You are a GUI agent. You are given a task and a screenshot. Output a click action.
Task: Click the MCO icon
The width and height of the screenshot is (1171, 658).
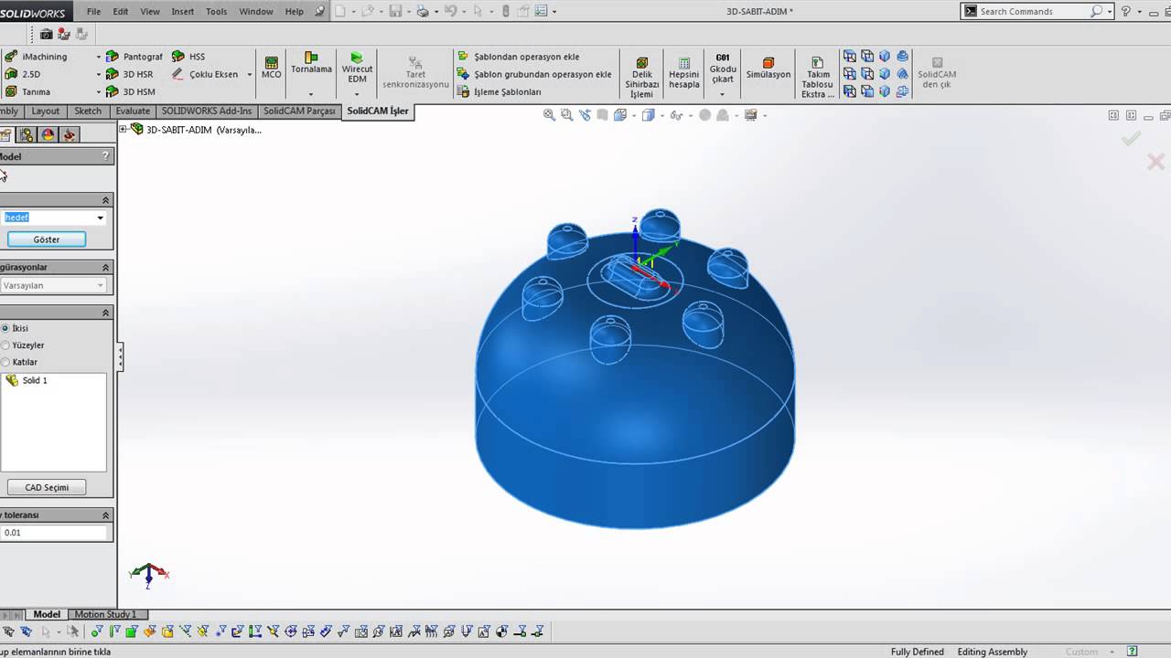click(272, 68)
